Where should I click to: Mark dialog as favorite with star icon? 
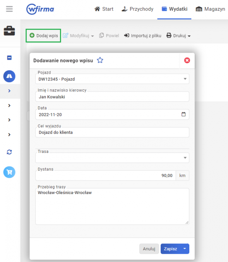100,60
